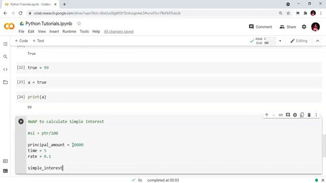Close the status bar at bottom
This screenshot has height=183, width=326.
click(x=322, y=180)
